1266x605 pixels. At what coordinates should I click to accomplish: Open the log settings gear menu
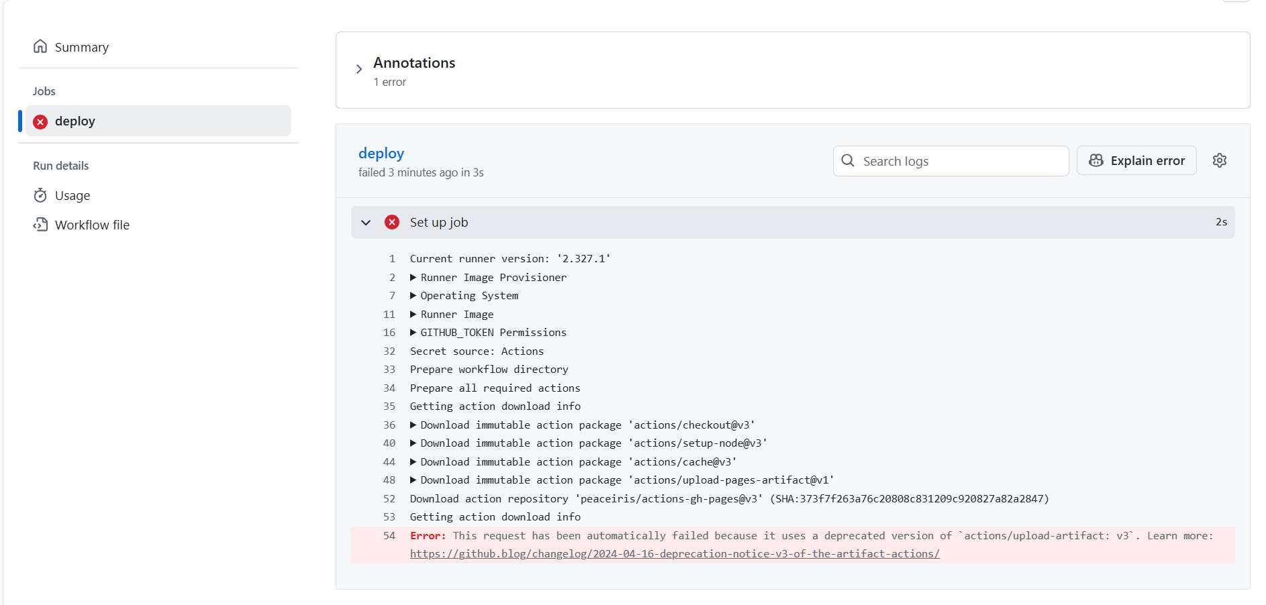(x=1220, y=160)
